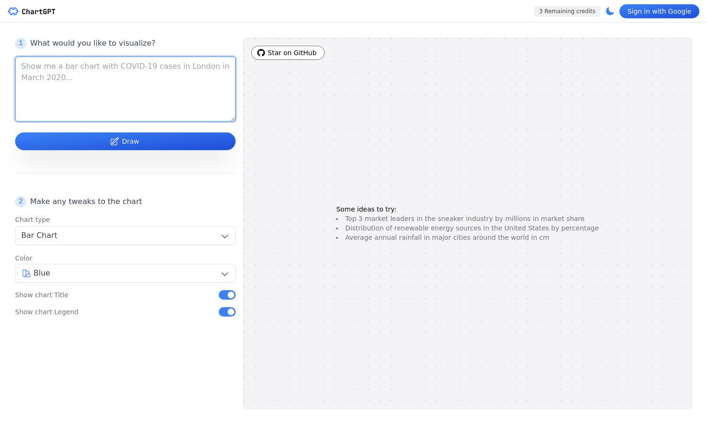Click the Color dropdown chevron arrow

tap(225, 274)
